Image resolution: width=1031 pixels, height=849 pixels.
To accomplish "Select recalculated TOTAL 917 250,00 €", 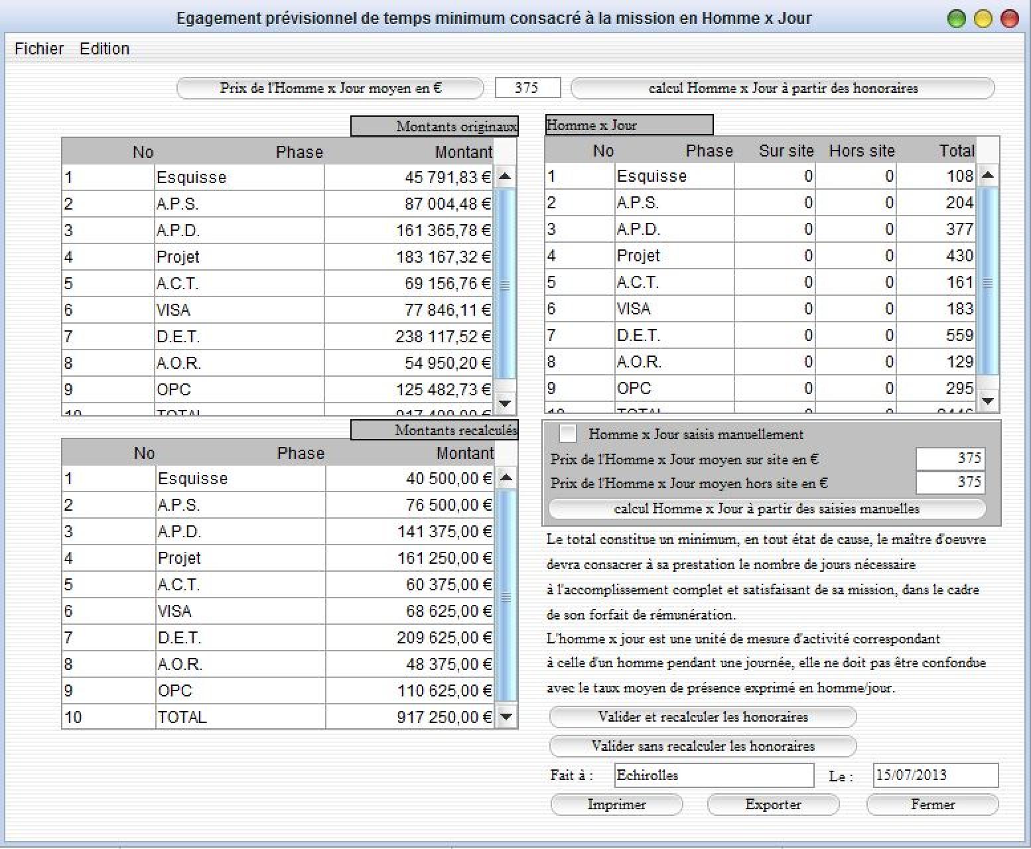I will (x=411, y=717).
